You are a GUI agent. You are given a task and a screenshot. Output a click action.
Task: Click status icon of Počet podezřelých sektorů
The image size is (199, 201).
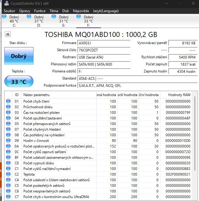click(8, 186)
